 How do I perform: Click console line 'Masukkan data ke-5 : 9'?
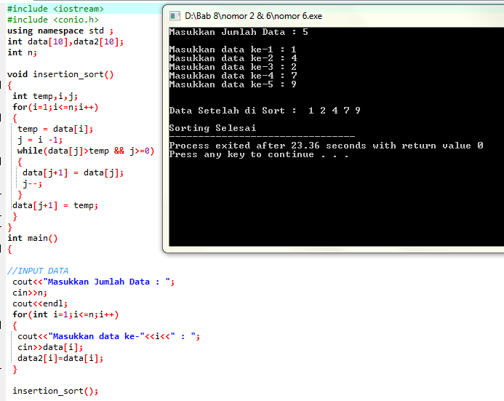[233, 84]
